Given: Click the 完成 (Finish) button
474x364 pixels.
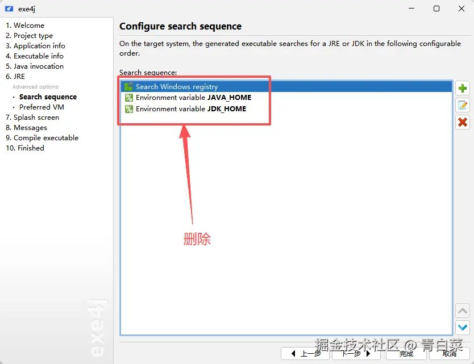Looking at the screenshot, I should (406, 353).
